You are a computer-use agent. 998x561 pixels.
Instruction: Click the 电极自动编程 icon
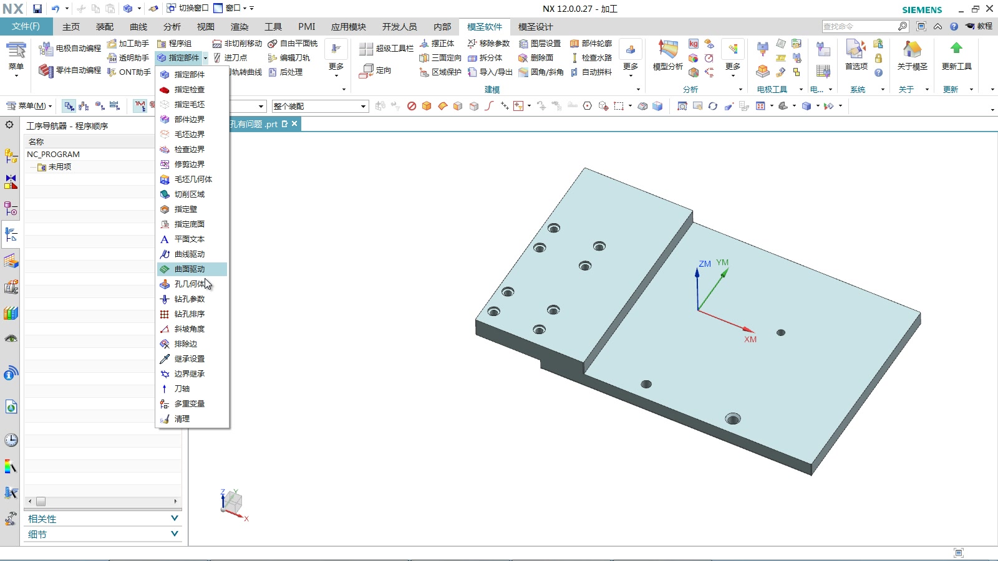tap(69, 49)
